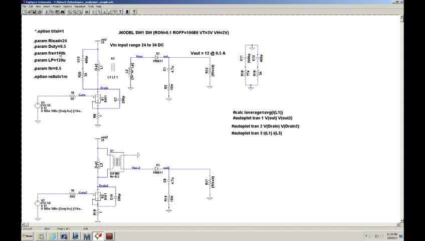Screen dimensions: 425x241
Task: Run simulation with the running figure icon
Action: [127, 12]
